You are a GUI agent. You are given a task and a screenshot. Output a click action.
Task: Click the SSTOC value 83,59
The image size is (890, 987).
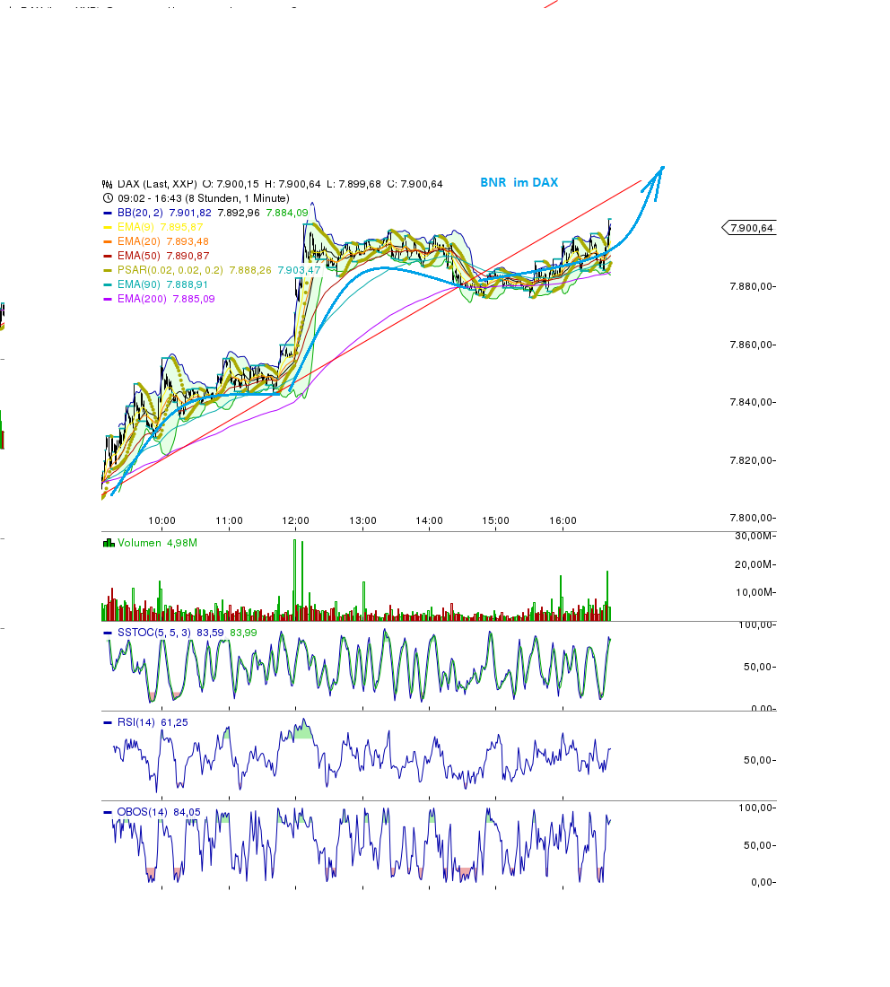tap(210, 633)
